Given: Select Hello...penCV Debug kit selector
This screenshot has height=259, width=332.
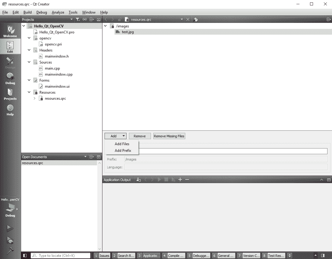Looking at the screenshot, I should click(x=10, y=208).
